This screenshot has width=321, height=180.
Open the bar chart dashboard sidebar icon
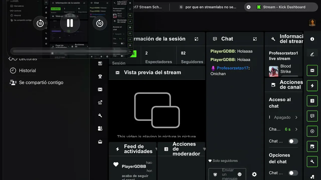tap(100, 63)
